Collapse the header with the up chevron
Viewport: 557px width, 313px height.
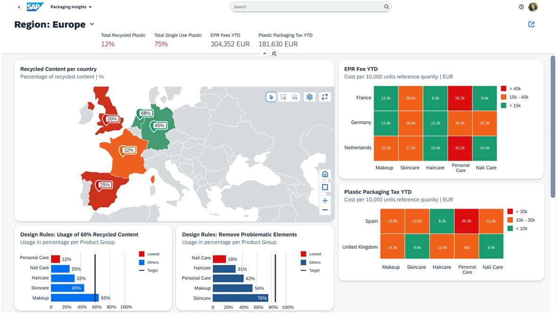coord(265,54)
